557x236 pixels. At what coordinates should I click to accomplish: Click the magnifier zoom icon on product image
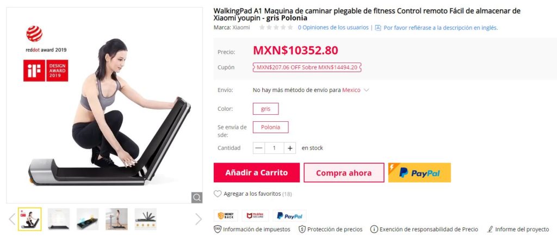click(x=197, y=197)
